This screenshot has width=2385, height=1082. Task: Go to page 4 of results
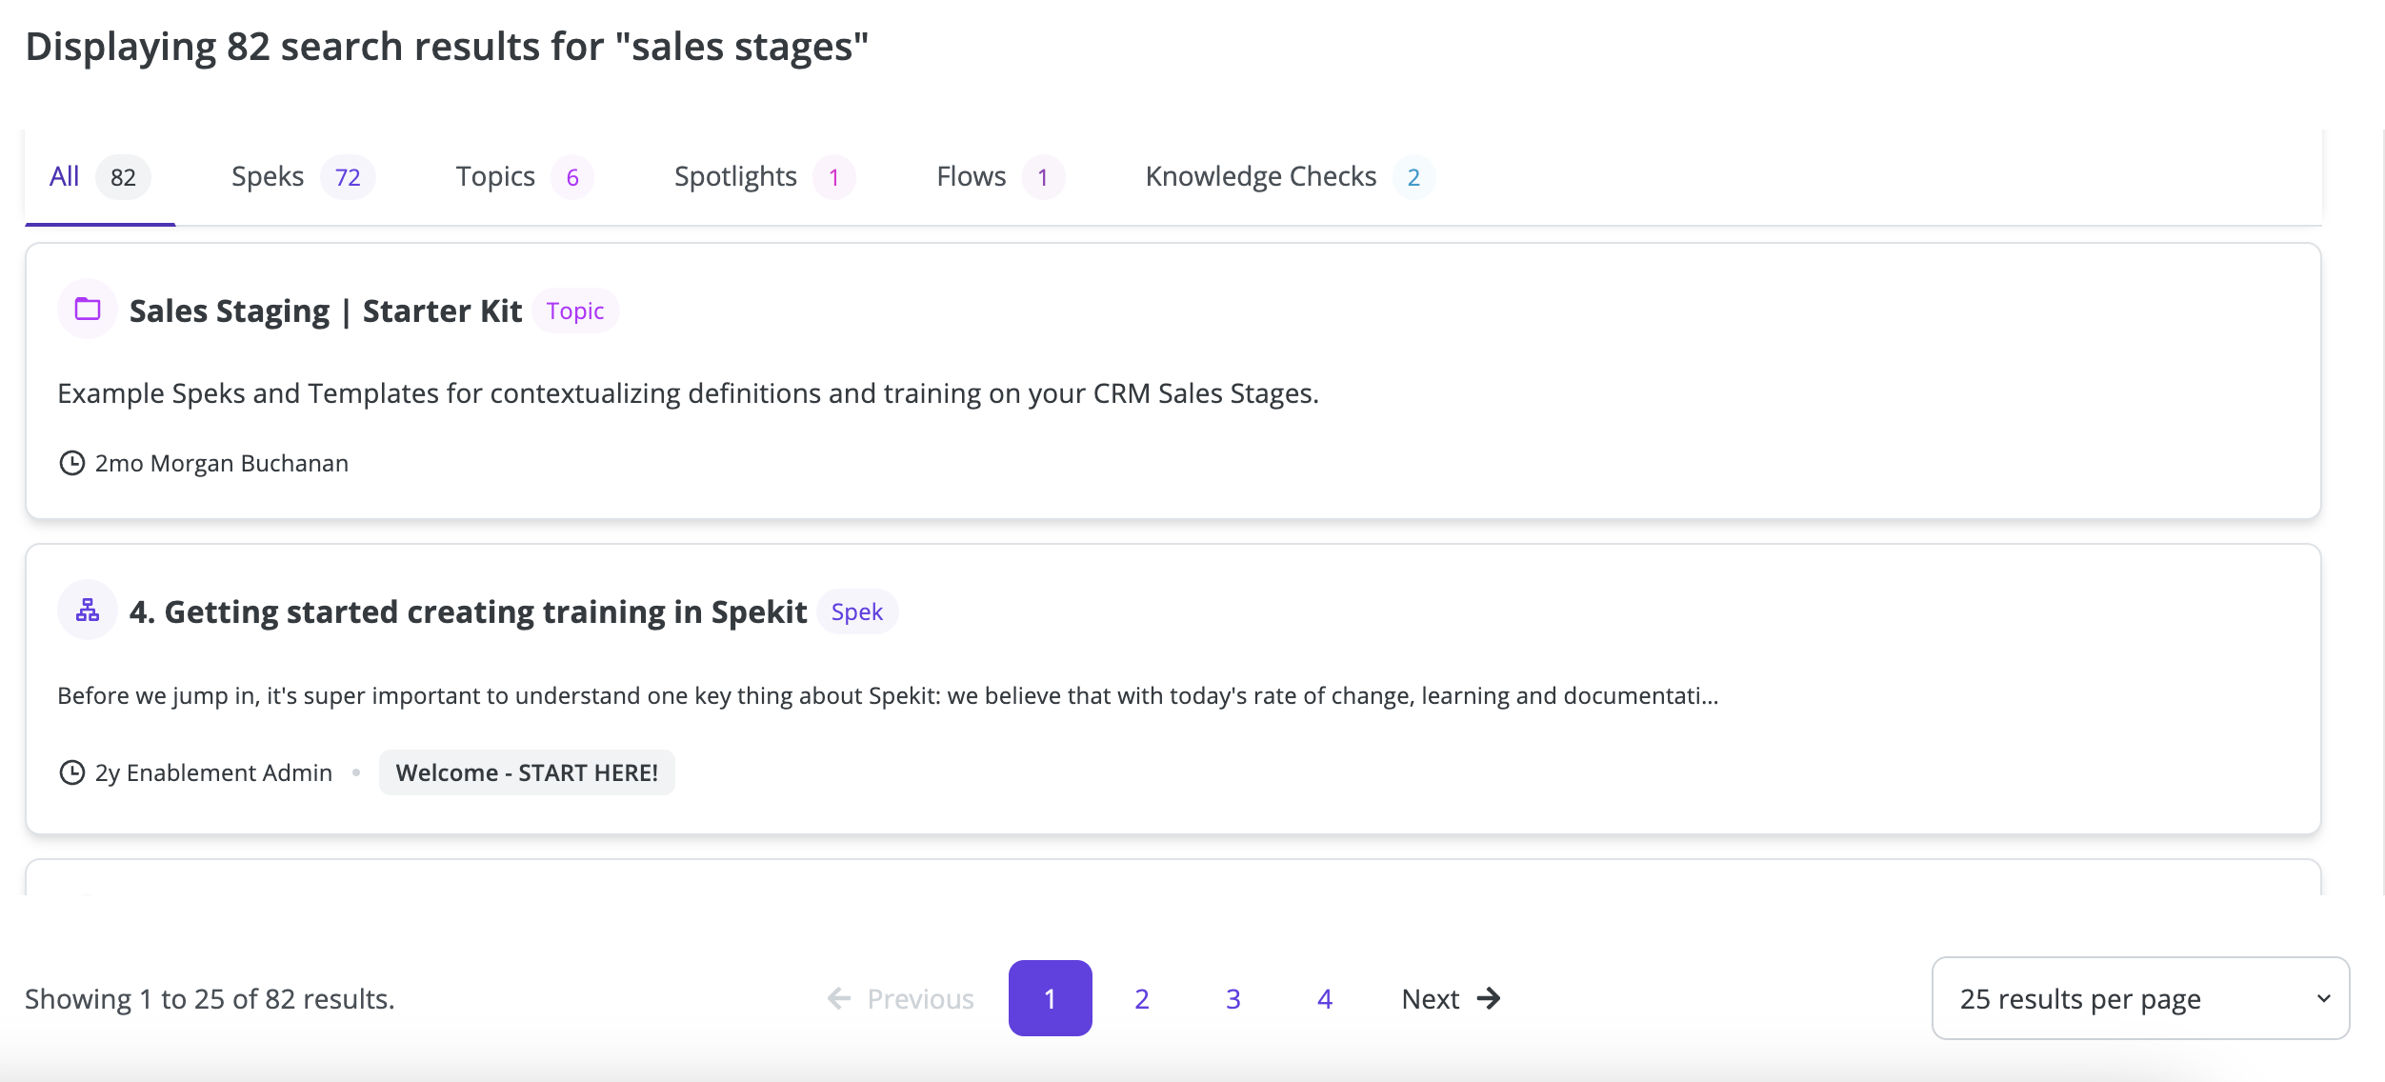[1325, 998]
